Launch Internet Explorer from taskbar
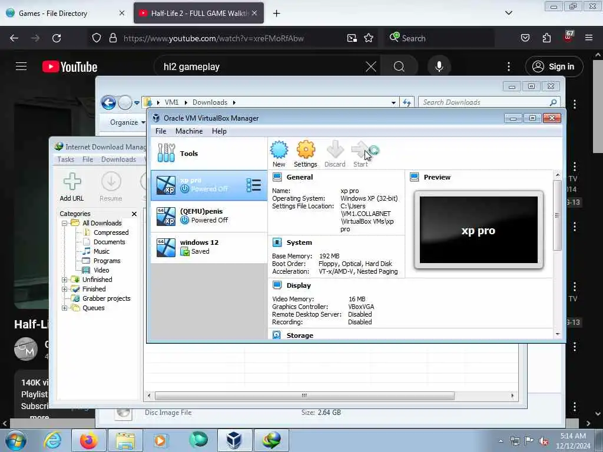This screenshot has height=452, width=603. click(52, 440)
